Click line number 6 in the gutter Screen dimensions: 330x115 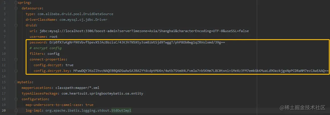point(5,31)
